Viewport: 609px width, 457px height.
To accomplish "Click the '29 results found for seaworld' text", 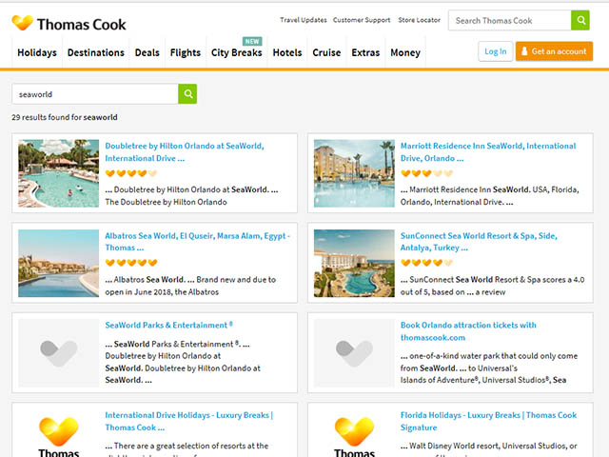I will tap(65, 117).
